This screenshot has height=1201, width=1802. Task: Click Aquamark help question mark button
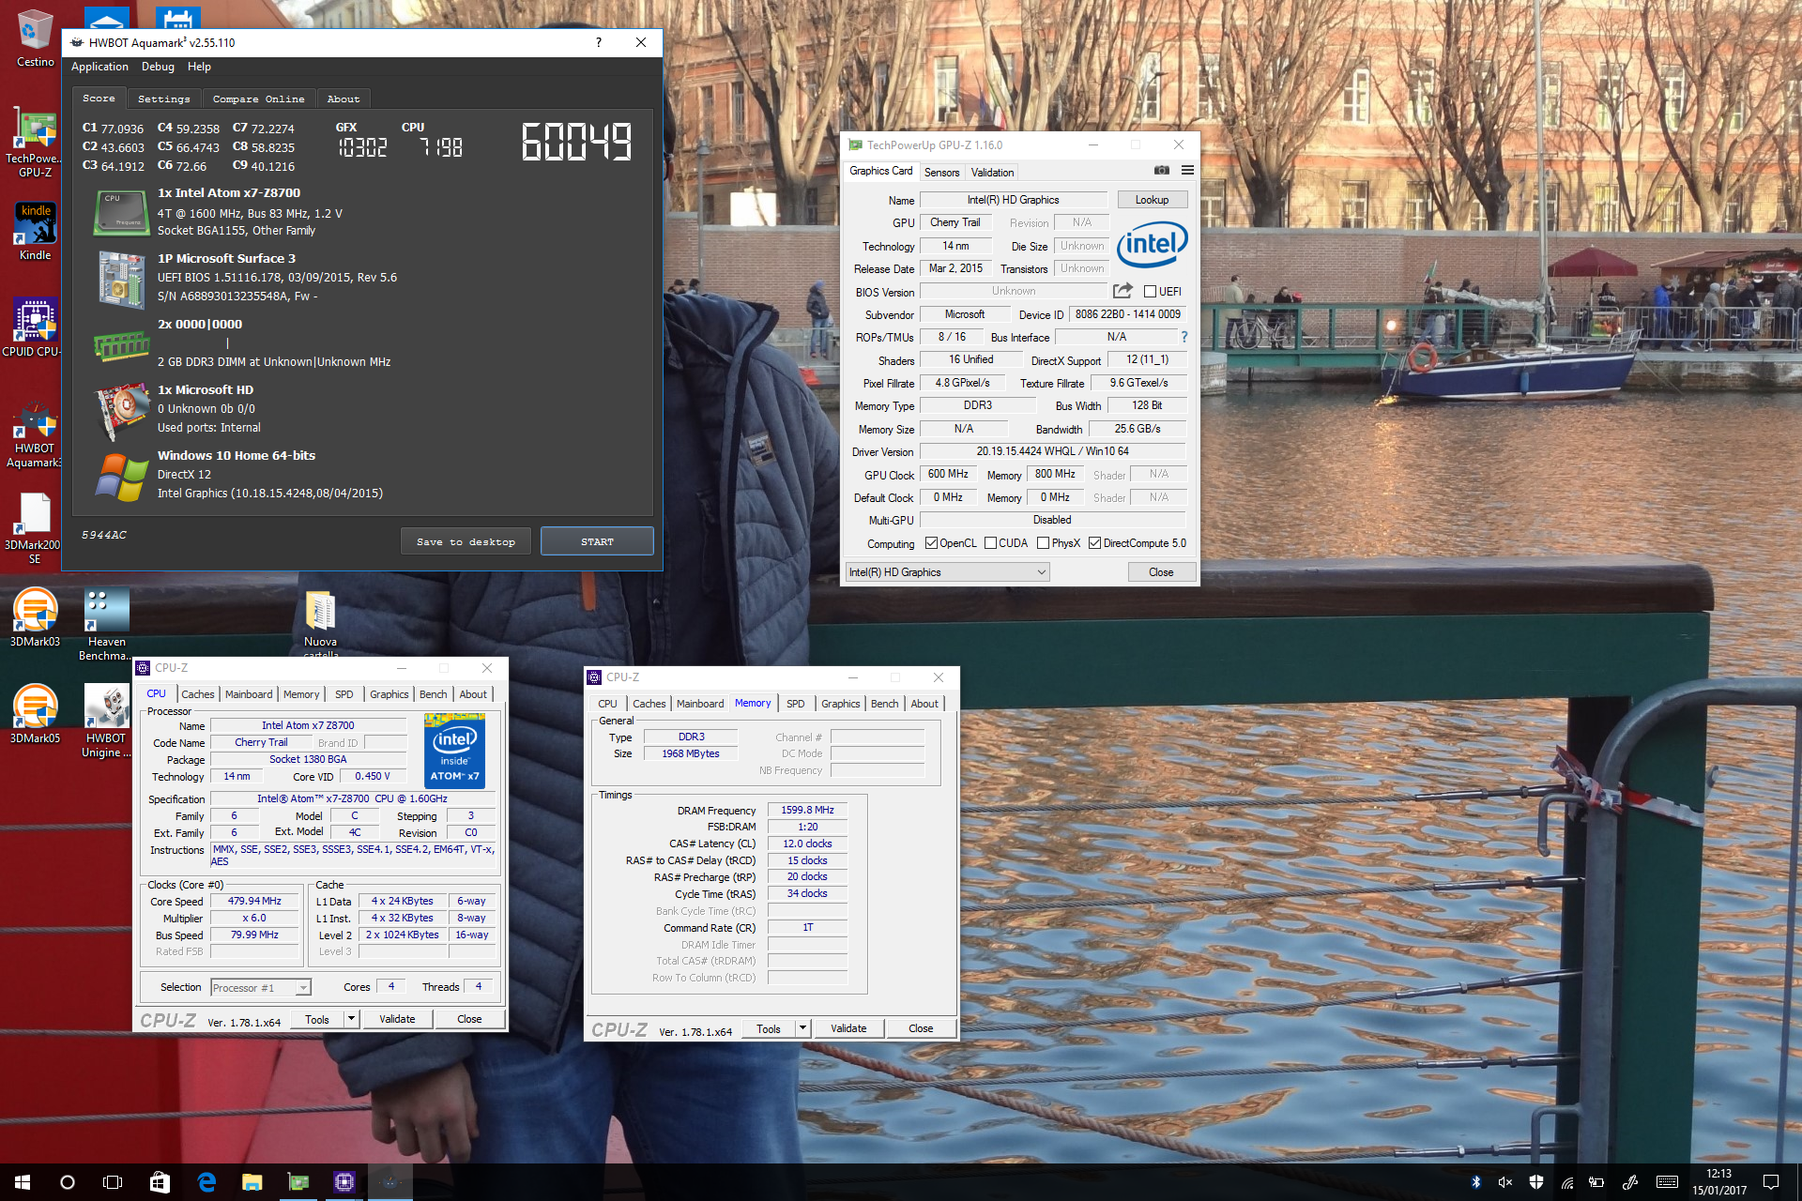point(599,42)
